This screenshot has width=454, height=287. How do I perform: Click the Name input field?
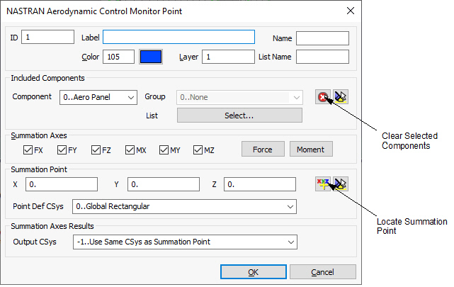(322, 38)
